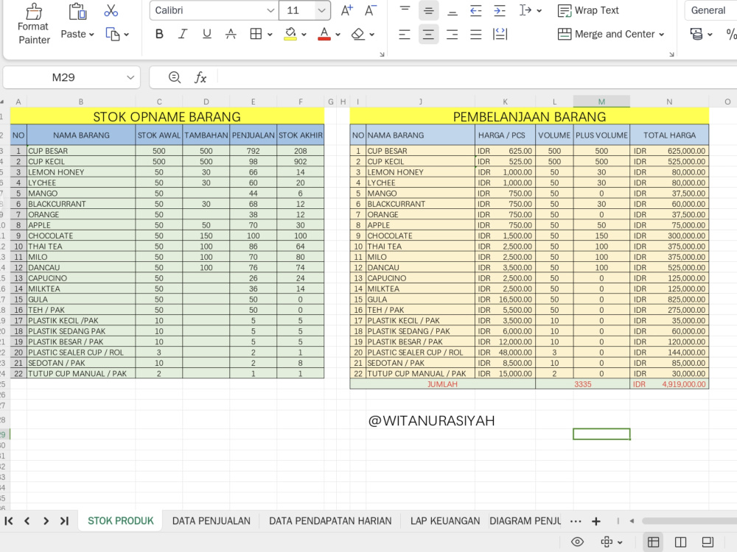Click the Borders icon

[256, 34]
